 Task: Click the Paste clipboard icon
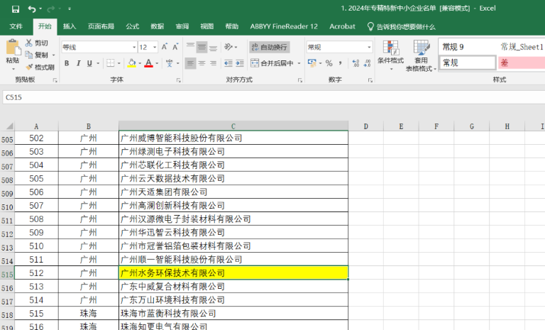tap(13, 48)
